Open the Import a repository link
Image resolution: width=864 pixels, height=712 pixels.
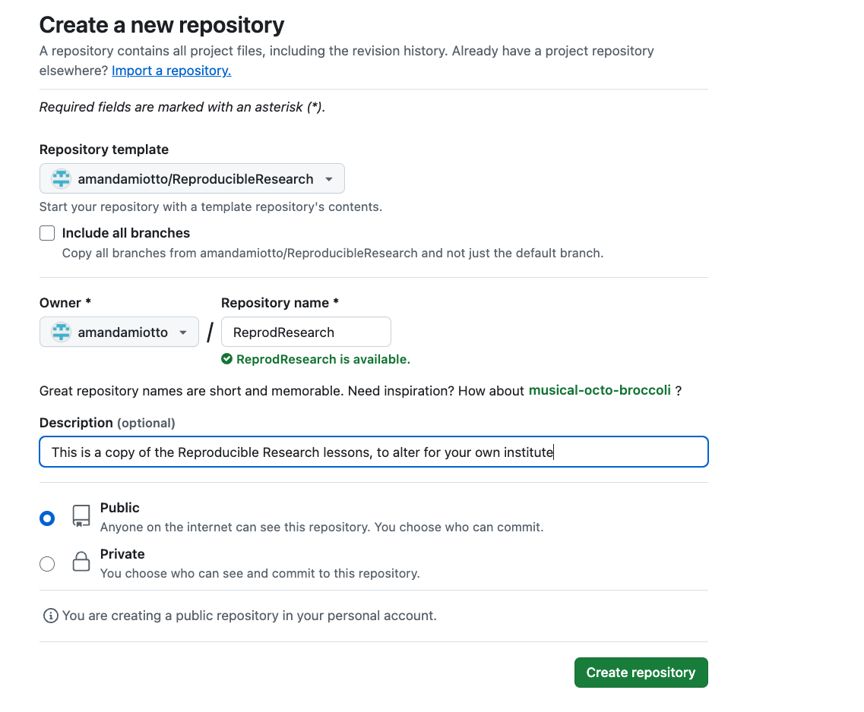click(x=171, y=71)
